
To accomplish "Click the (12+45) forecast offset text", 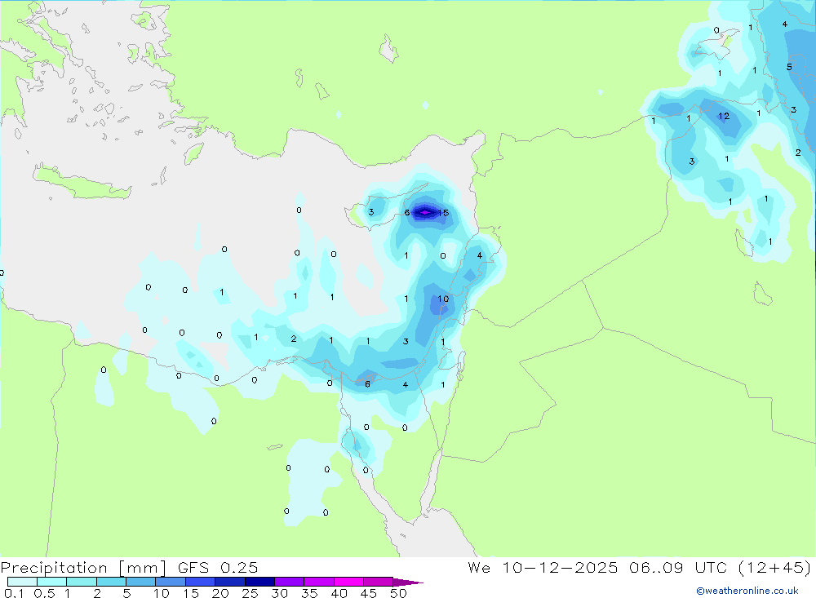I will 775,567.
